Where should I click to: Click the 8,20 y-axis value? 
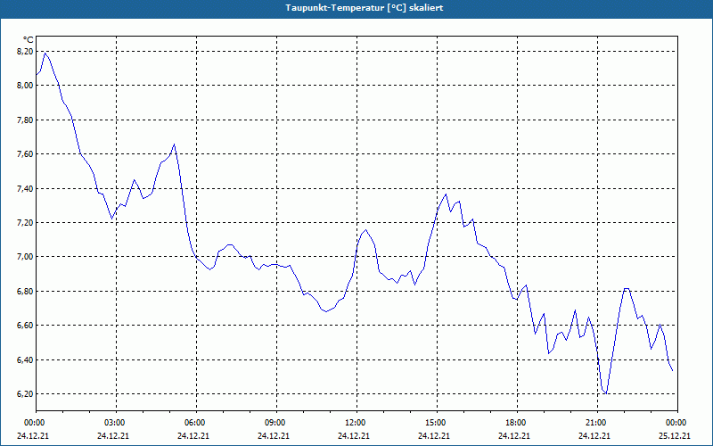coord(25,52)
